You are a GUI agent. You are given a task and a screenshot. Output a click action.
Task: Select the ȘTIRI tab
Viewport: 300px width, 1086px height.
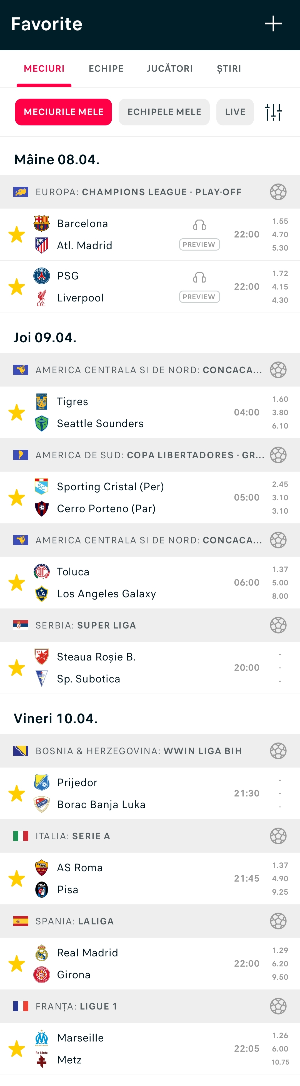[229, 69]
